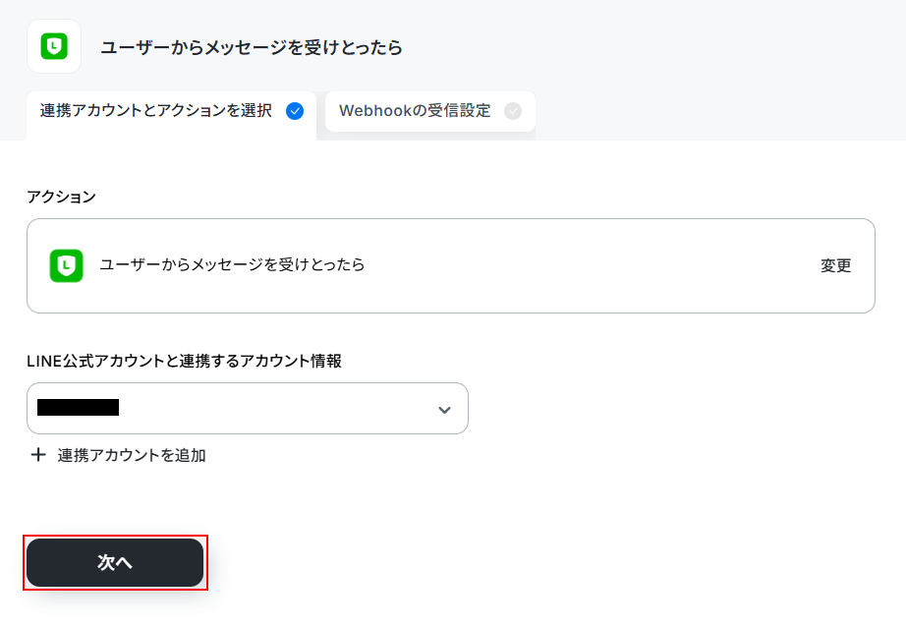The width and height of the screenshot is (906, 627).
Task: Click the empty middle of the account field
Action: (x=277, y=408)
